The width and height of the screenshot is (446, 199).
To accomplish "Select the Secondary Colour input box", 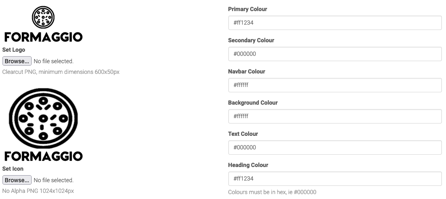I will pos(335,54).
